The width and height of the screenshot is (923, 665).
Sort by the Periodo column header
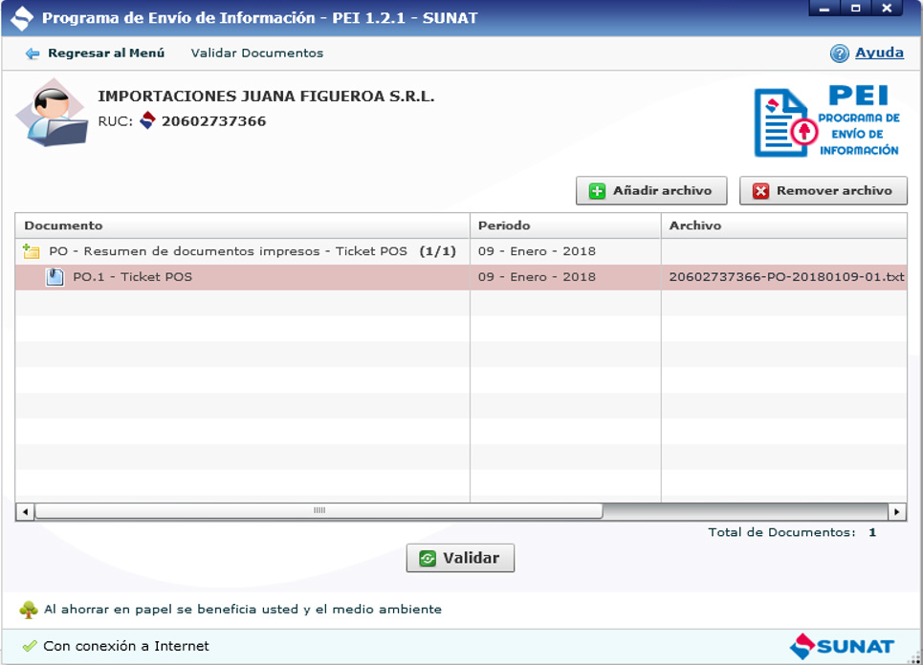[x=564, y=225]
